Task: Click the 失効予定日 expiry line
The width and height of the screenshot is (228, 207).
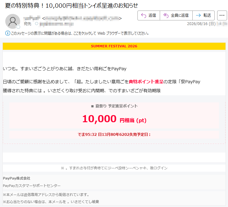Action: [x=114, y=135]
